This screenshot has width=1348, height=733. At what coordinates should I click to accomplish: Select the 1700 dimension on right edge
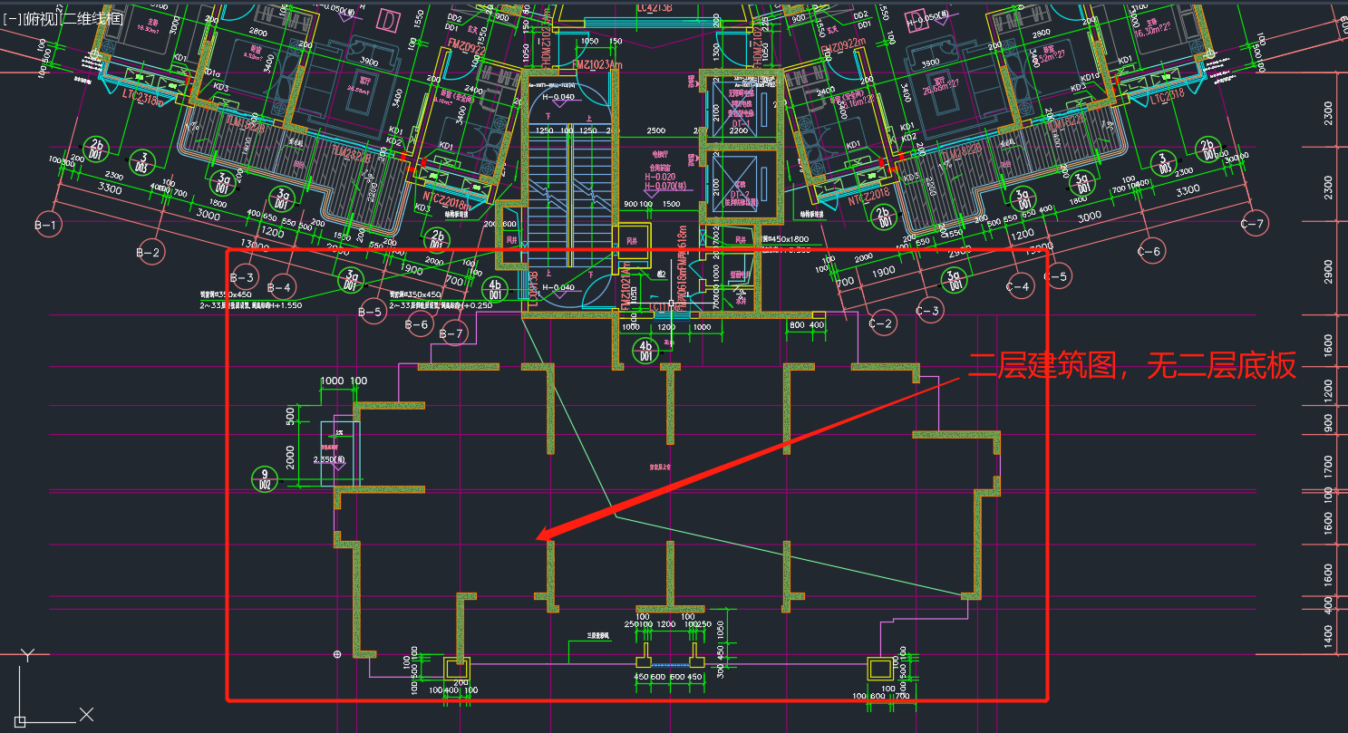click(1328, 468)
